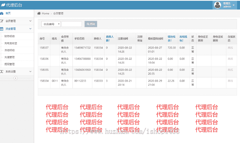The width and height of the screenshot is (240, 143).
Task: Expand the 会员管理 menu chevron
Action: (x=30, y=21)
